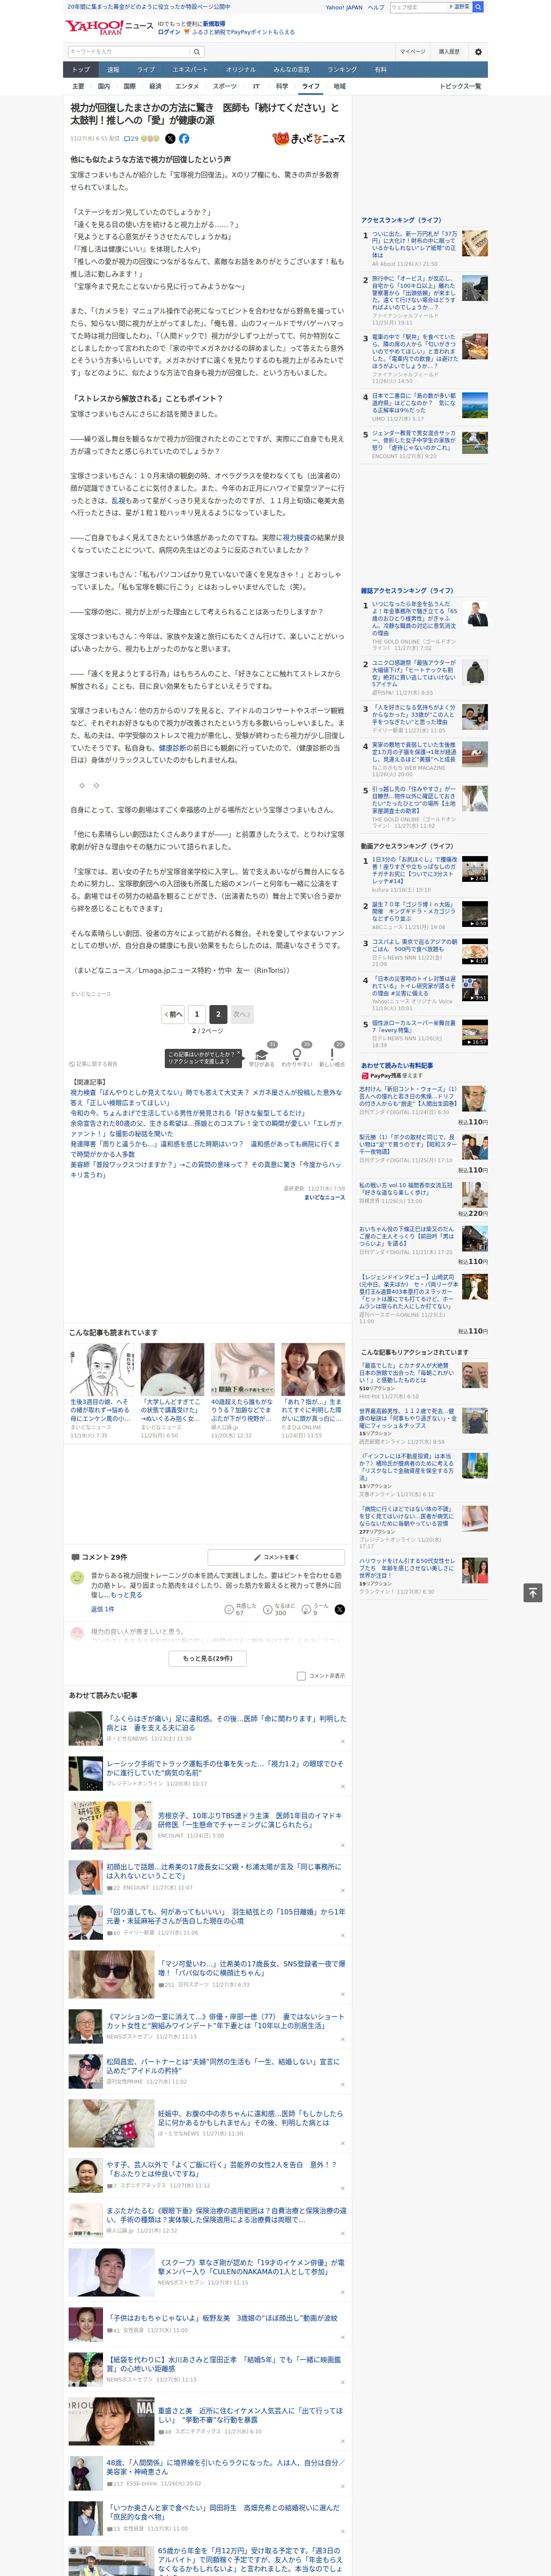Open the 視力検査 inline link in article
Image resolution: width=551 pixels, height=2576 pixels.
[x=296, y=537]
